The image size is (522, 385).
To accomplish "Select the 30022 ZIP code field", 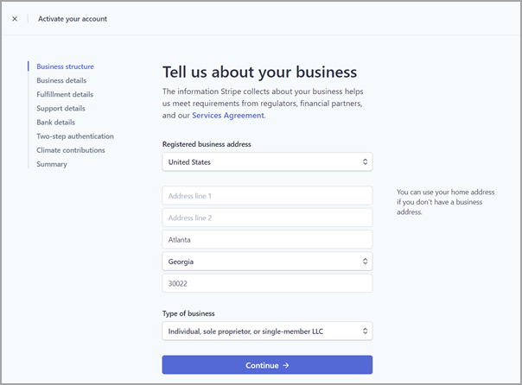I will click(x=267, y=283).
